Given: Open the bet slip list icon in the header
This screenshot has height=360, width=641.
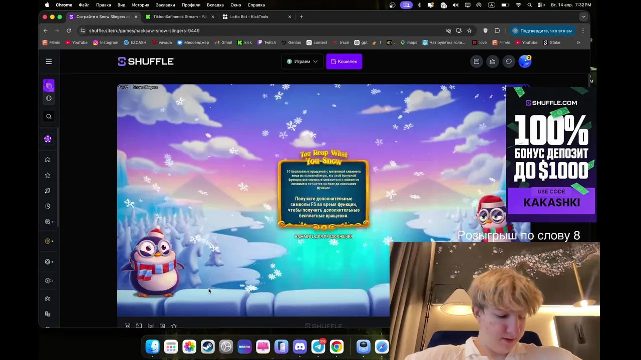Looking at the screenshot, I should pos(476,61).
